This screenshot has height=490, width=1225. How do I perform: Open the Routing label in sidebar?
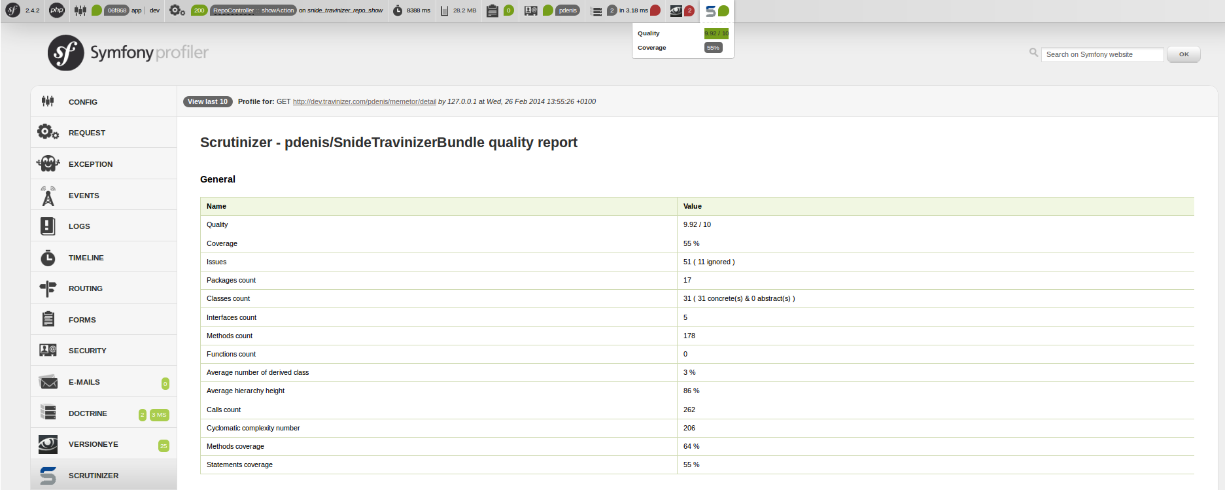point(86,289)
